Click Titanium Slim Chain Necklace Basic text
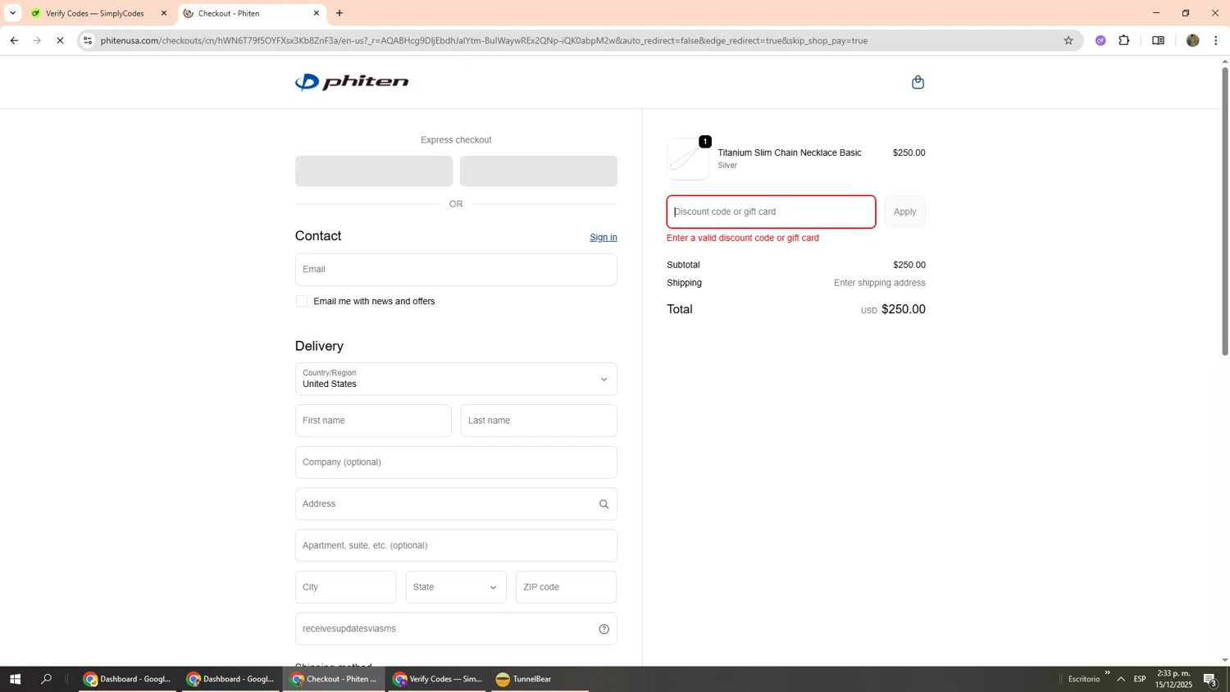The width and height of the screenshot is (1230, 692). point(790,153)
